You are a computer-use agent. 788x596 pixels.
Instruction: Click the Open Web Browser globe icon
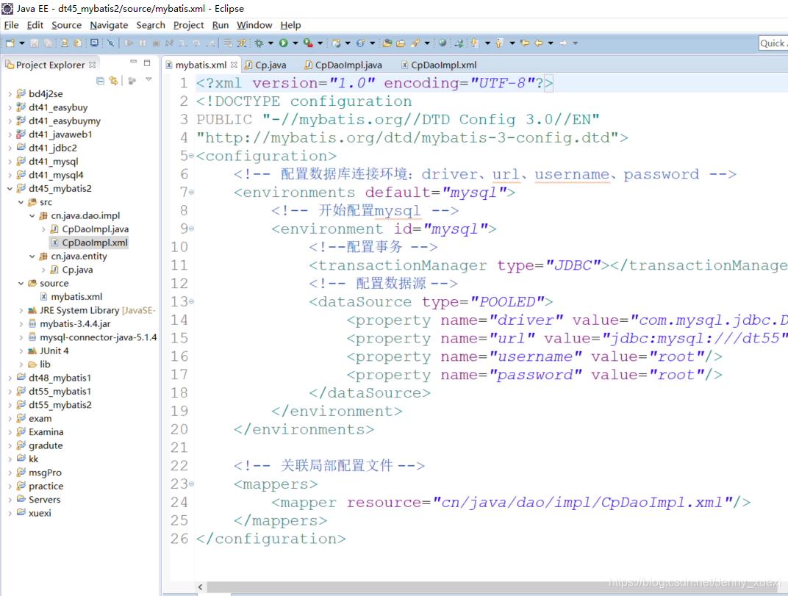[443, 43]
